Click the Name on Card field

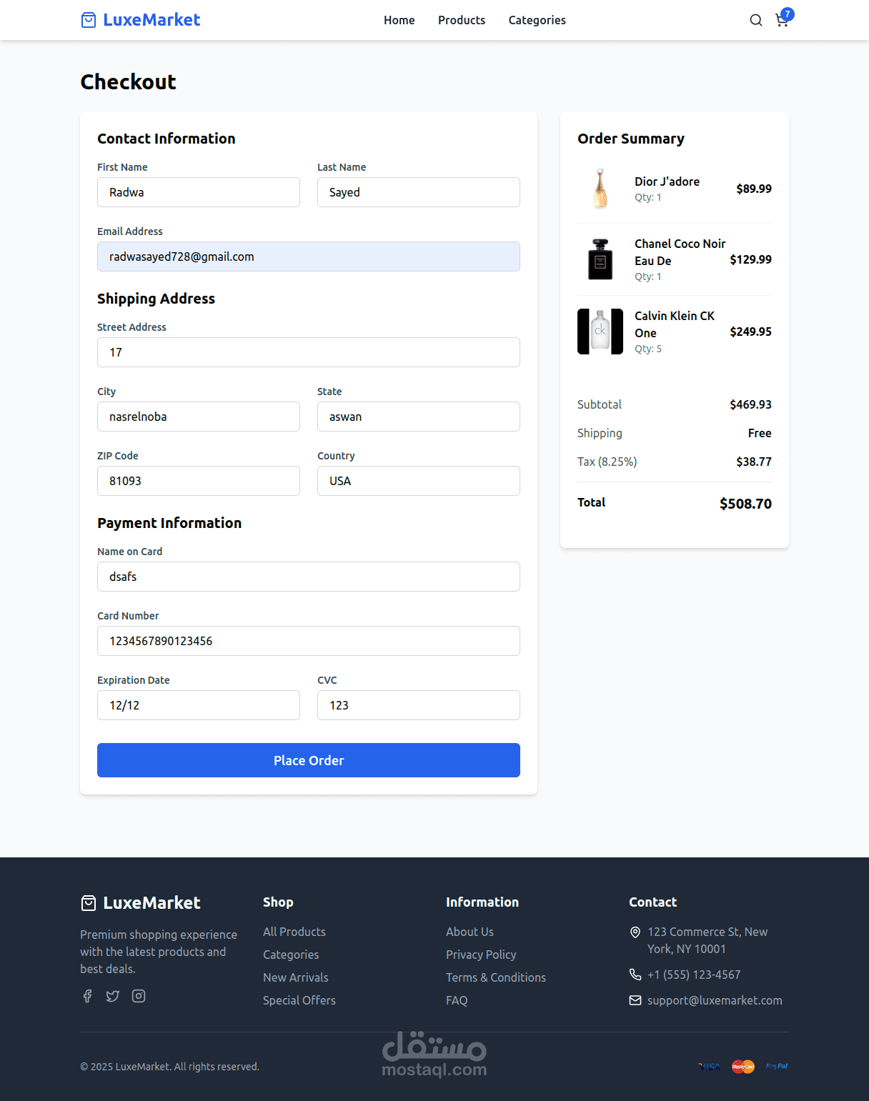click(x=309, y=577)
